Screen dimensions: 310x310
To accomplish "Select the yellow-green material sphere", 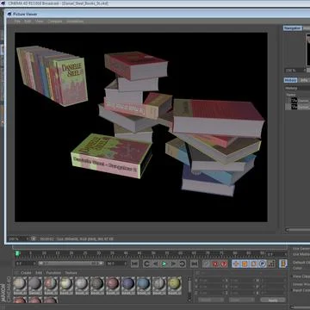I will [175, 283].
